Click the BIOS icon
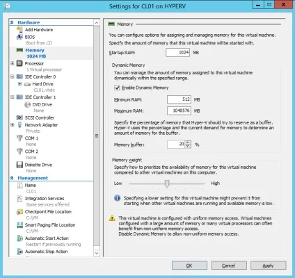 point(19,37)
